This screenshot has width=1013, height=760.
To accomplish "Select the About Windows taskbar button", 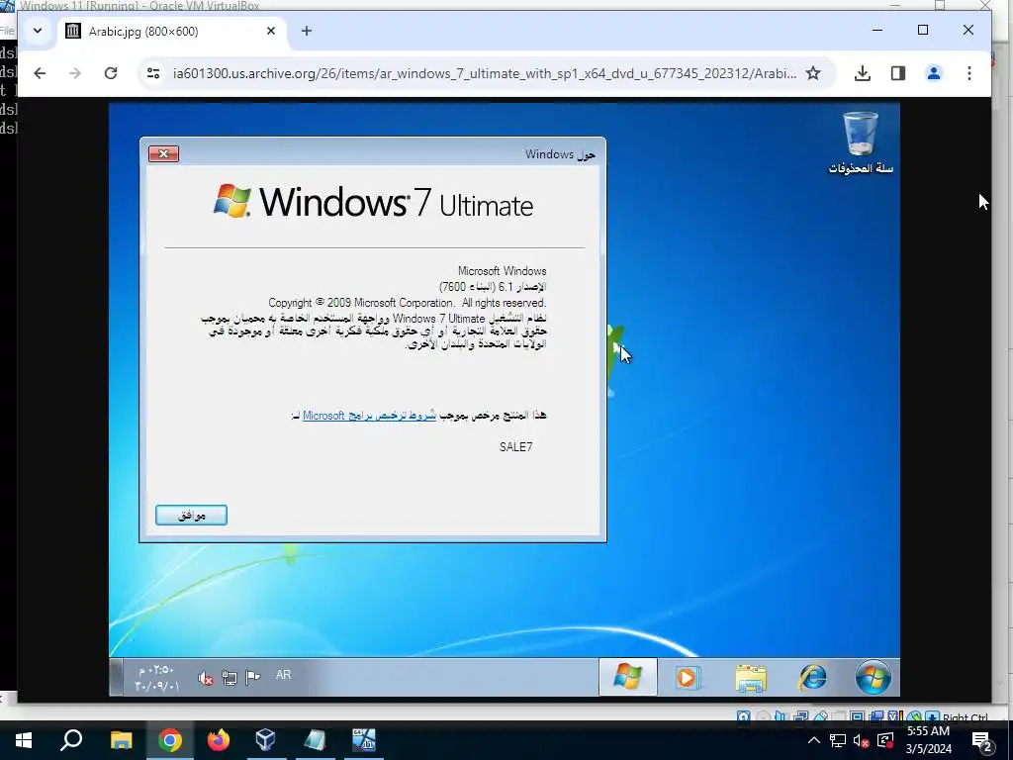I will pos(627,677).
